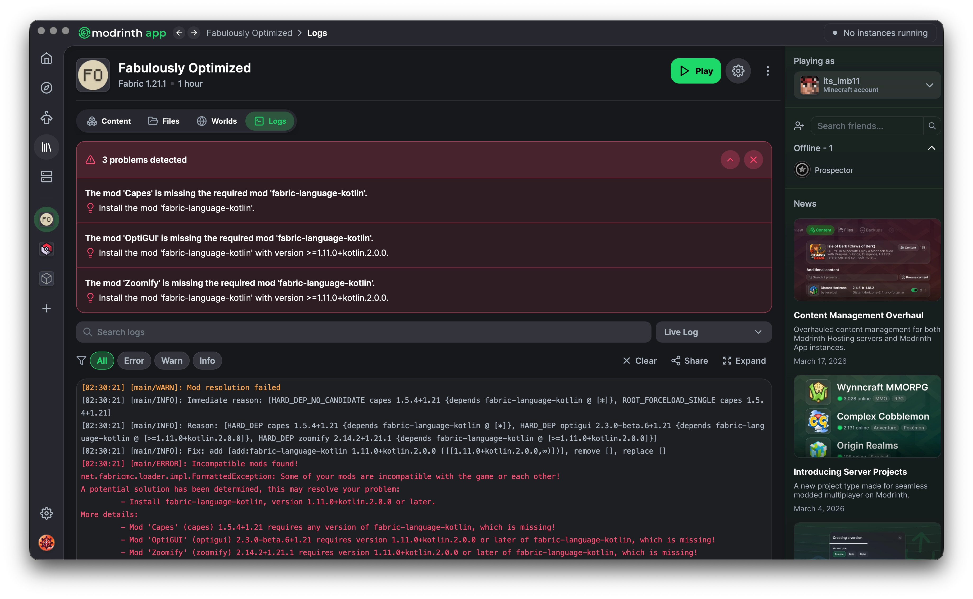Click Prospector's friend avatar
973x599 pixels.
802,170
